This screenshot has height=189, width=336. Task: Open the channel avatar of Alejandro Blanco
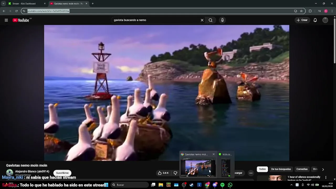(10, 173)
